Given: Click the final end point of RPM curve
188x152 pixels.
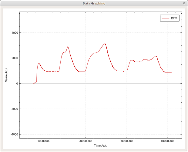Looking at the screenshot, I should click(x=171, y=73).
